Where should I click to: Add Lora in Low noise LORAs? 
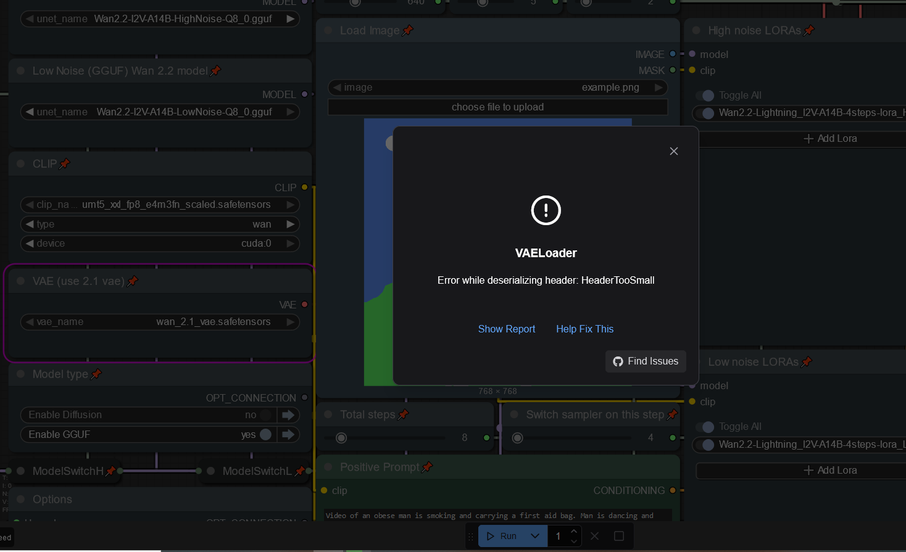tap(830, 471)
